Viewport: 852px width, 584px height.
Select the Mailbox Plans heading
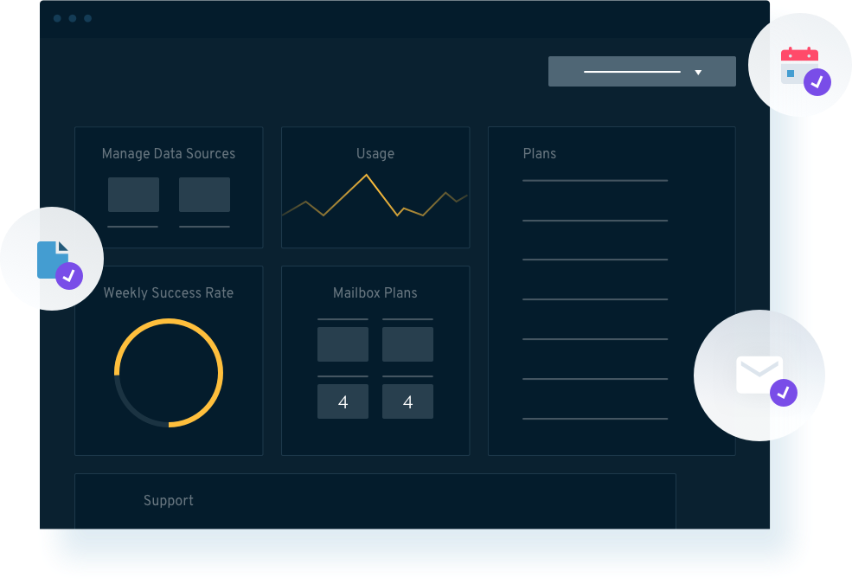[x=375, y=292]
